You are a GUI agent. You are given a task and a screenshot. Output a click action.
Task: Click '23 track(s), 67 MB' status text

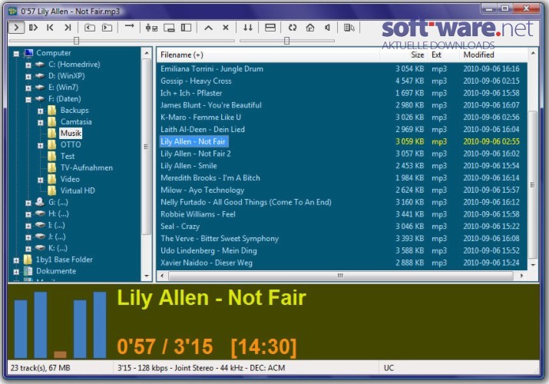point(41,368)
